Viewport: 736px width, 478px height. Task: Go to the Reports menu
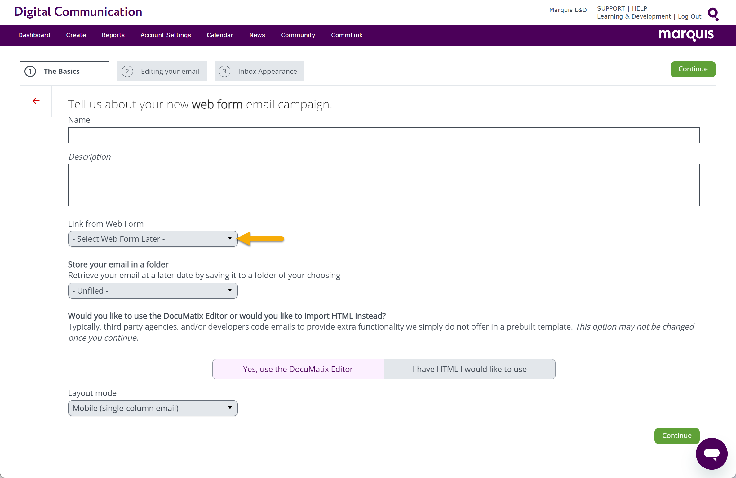(x=113, y=35)
